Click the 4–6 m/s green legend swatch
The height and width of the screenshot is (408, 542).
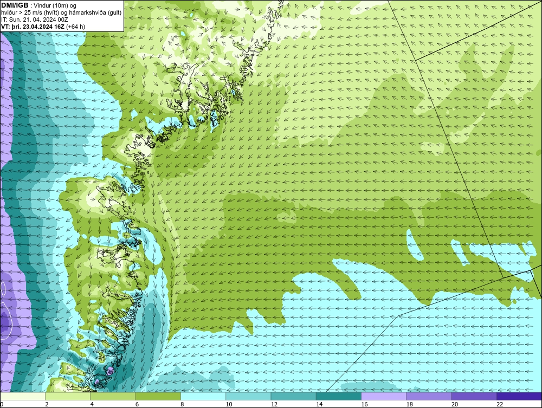113,396
